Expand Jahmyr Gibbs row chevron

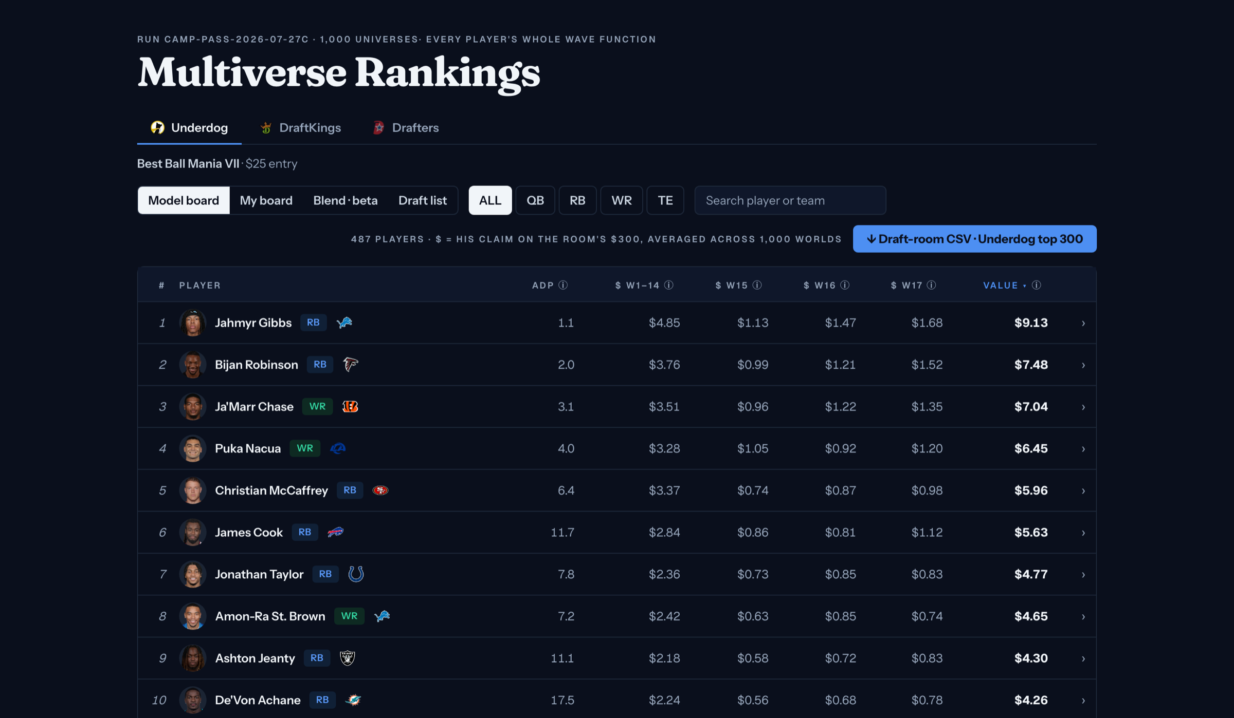(1083, 323)
